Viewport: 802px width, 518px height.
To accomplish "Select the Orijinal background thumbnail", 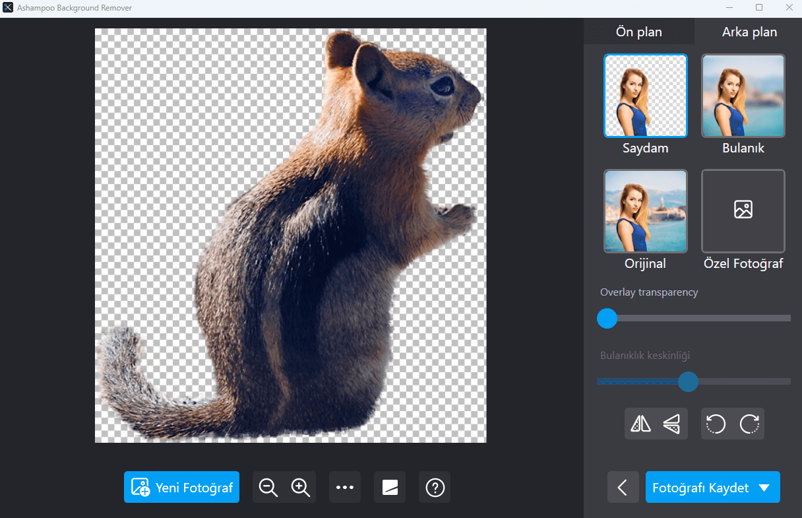I will (x=646, y=211).
